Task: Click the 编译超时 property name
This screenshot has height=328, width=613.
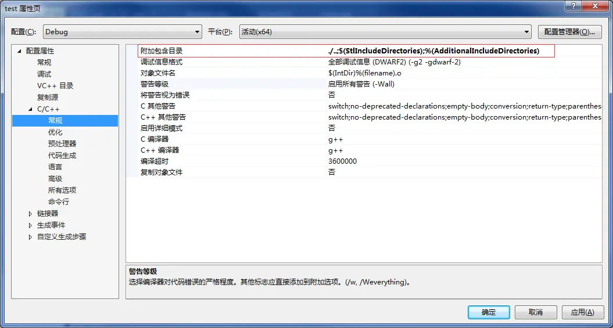Action: 155,161
